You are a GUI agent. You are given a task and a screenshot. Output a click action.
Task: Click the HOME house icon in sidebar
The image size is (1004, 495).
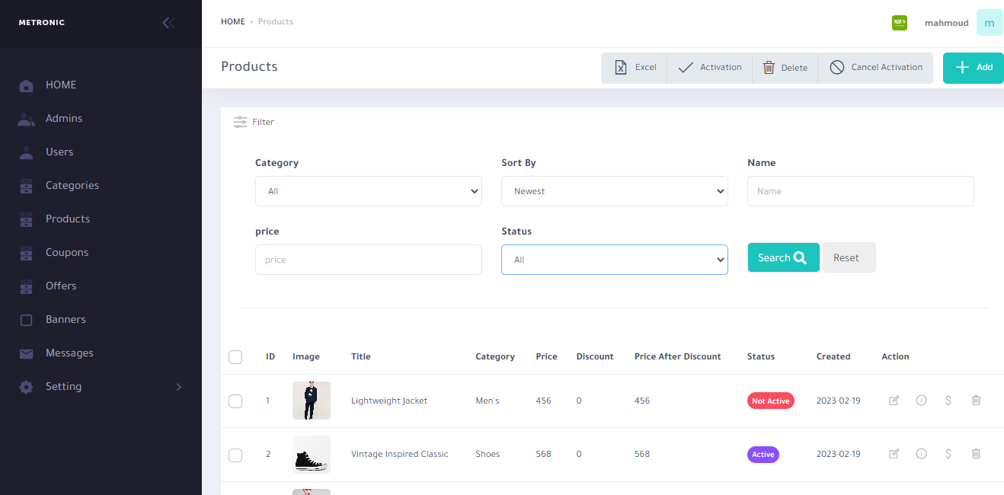point(27,85)
